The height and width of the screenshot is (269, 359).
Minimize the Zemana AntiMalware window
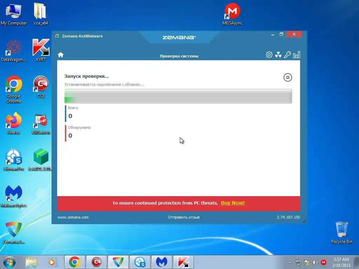pos(272,34)
